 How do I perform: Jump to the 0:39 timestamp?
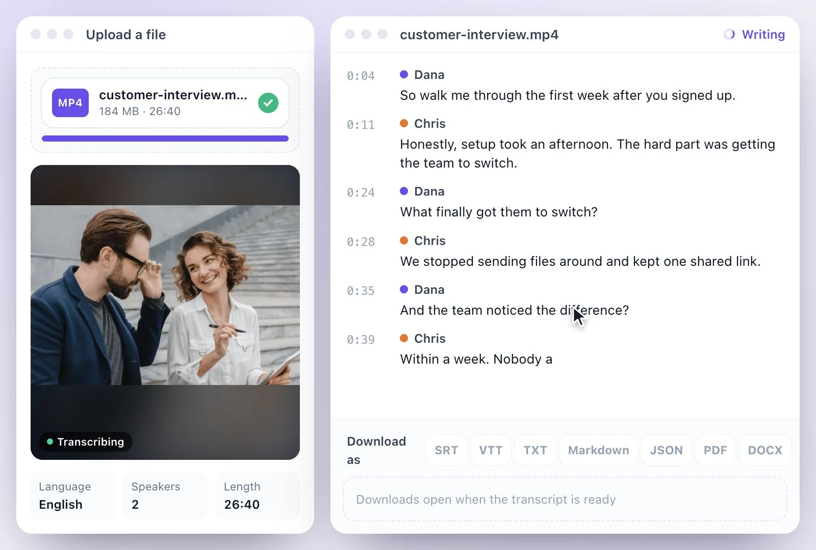pos(361,340)
